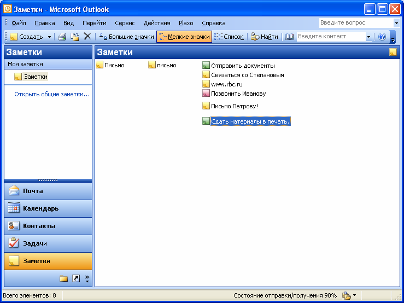Select the Письмо Петрову! note
The height and width of the screenshot is (303, 404).
point(230,106)
